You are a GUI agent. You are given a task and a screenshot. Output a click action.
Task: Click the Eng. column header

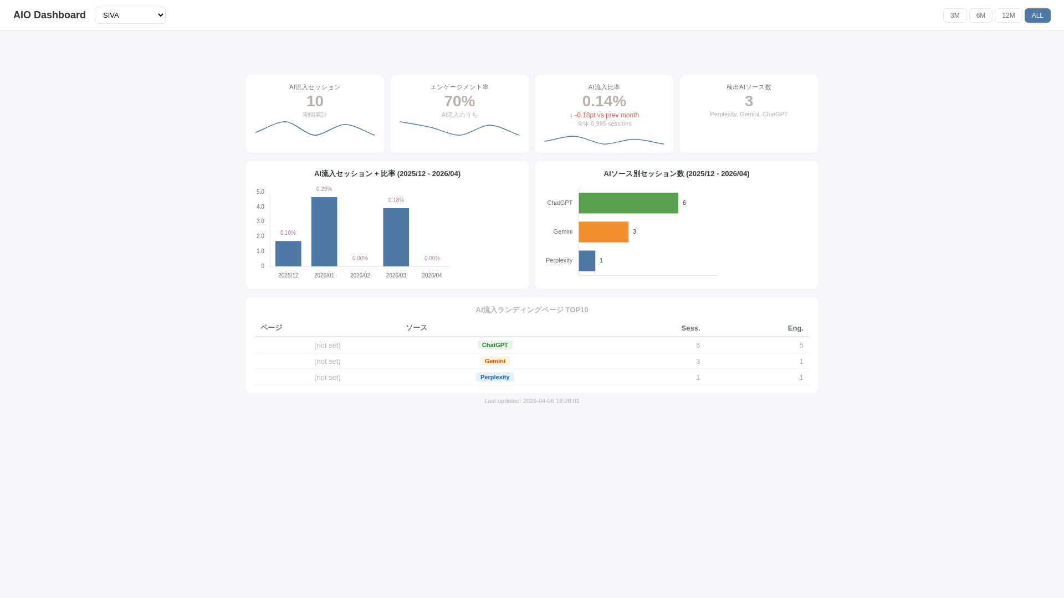tap(796, 328)
